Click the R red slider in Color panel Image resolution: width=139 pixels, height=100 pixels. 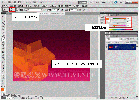pos(119,19)
